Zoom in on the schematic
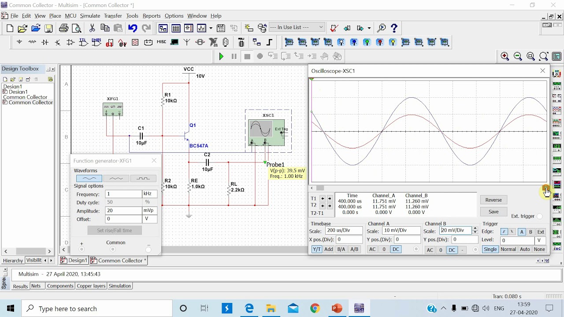Viewport: 564px width, 317px height. click(505, 56)
